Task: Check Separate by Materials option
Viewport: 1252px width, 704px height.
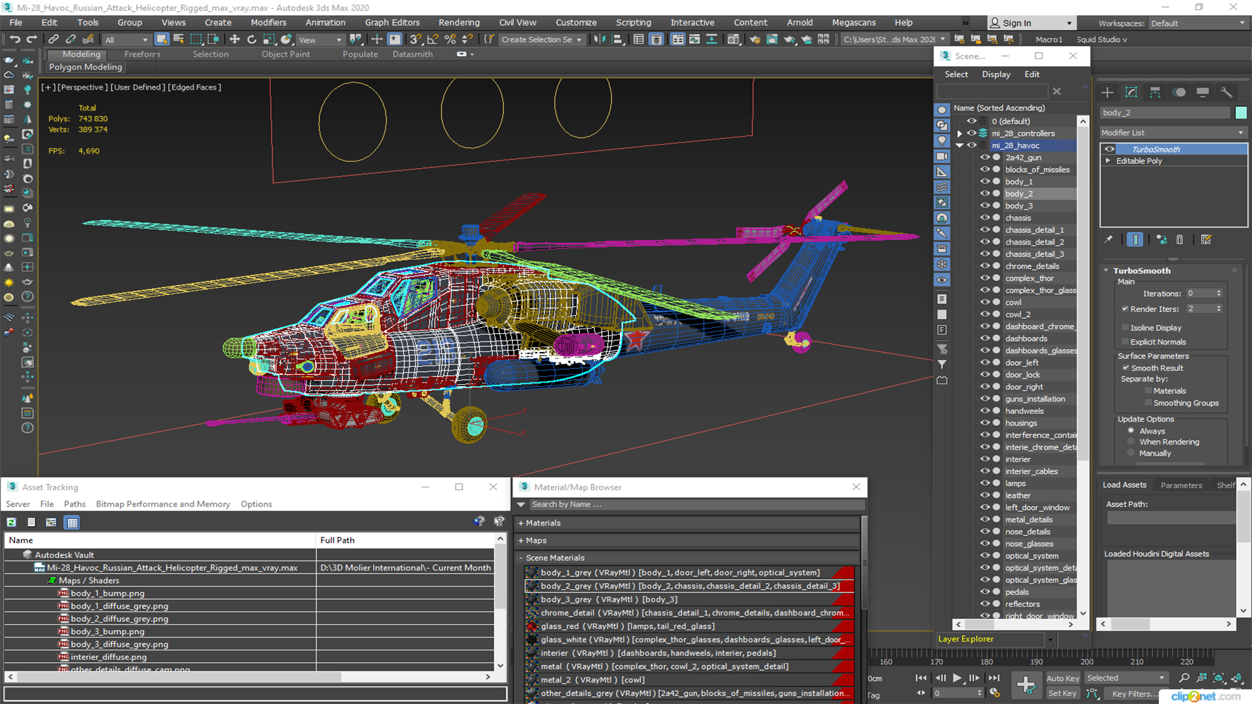Action: click(x=1148, y=391)
